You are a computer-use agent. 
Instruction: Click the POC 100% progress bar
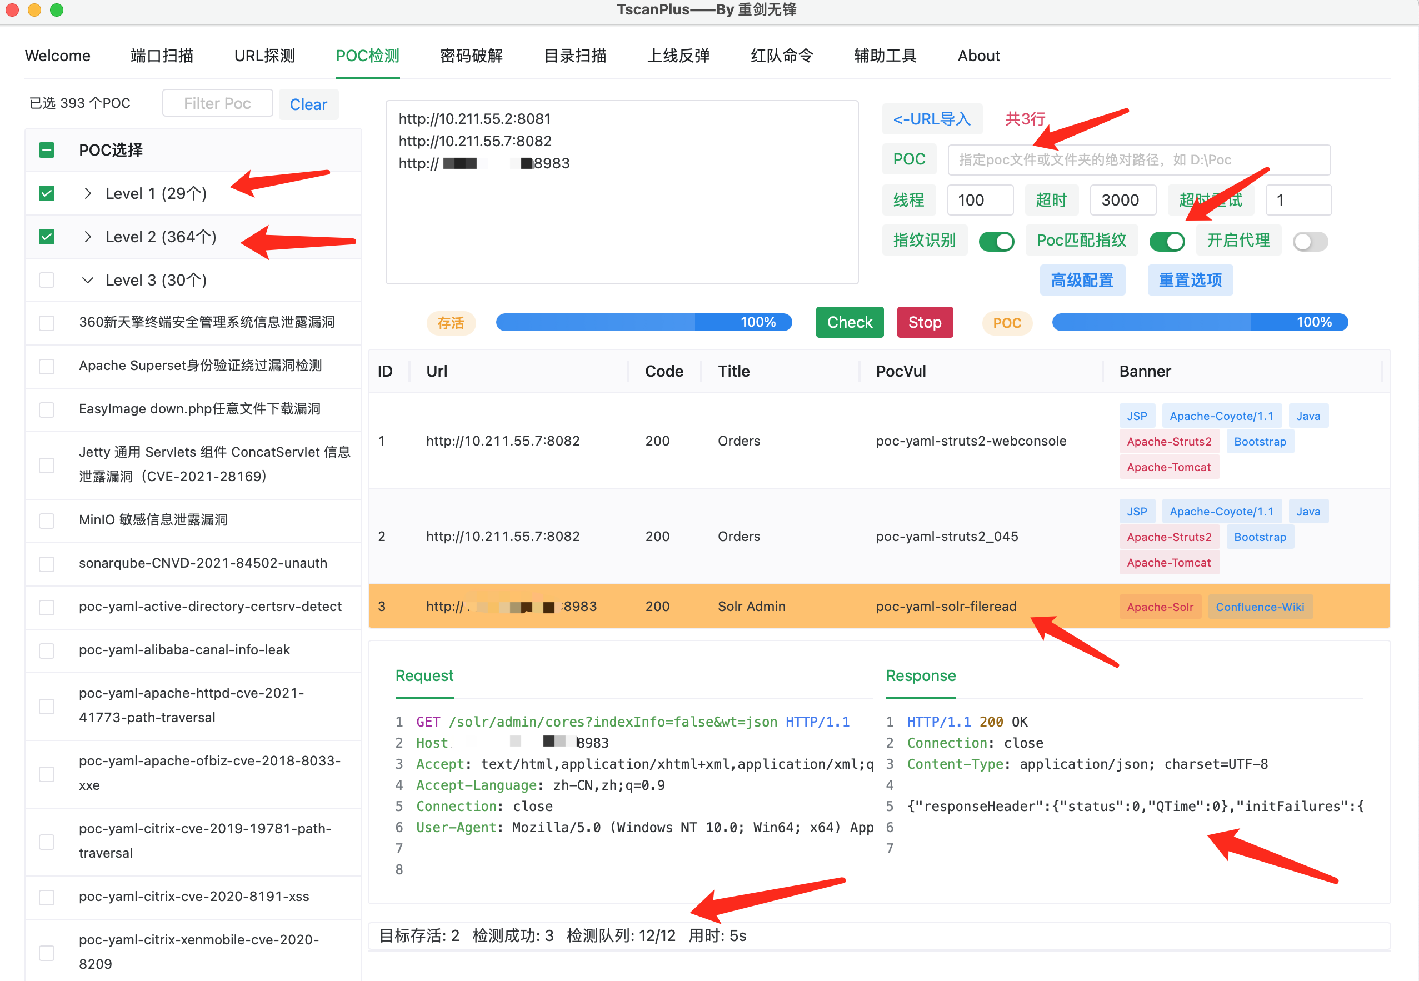click(x=1200, y=322)
